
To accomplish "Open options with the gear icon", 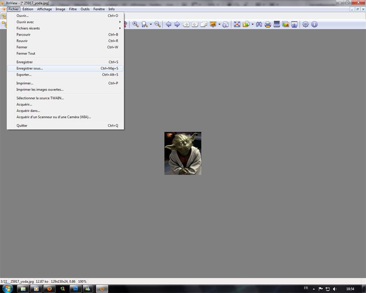I will pyautogui.click(x=305, y=24).
